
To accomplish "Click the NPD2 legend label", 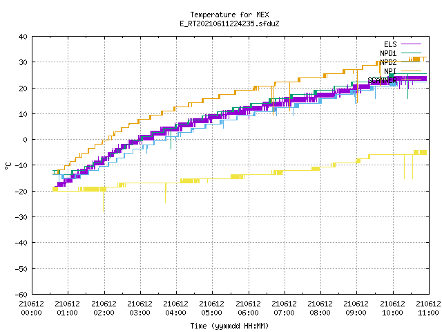I will click(388, 62).
